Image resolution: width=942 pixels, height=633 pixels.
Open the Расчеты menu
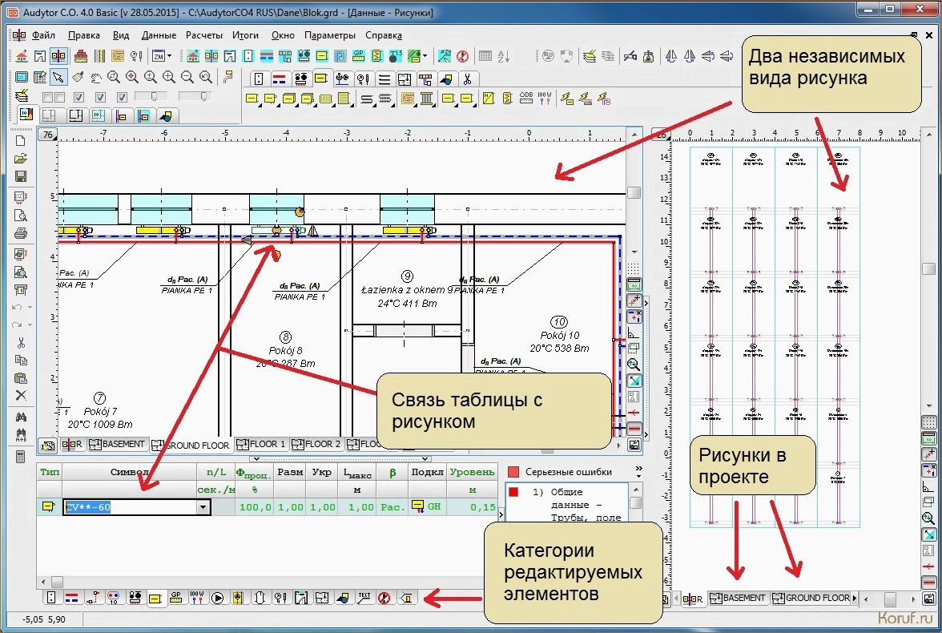204,35
